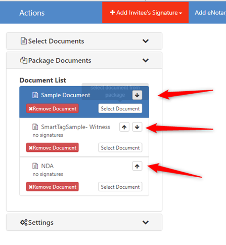Click the SmartTagSample- Witness file icon

[35, 127]
